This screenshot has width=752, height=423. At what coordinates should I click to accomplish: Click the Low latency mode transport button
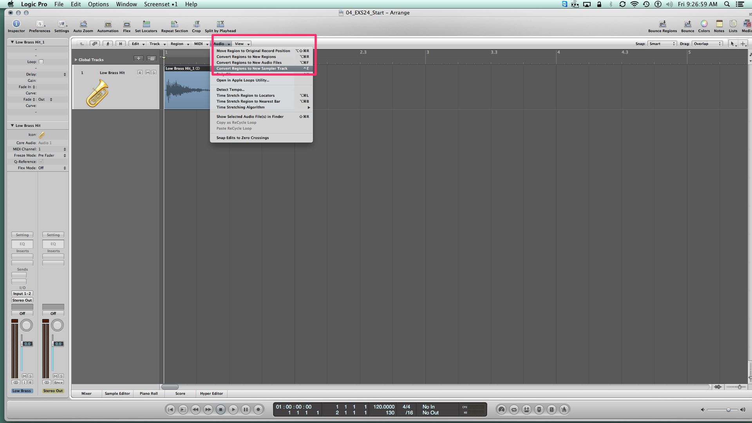pyautogui.click(x=501, y=409)
